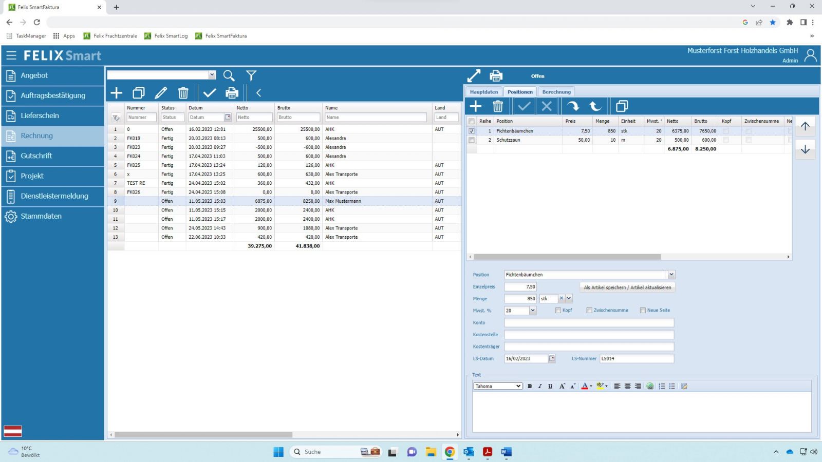The width and height of the screenshot is (822, 462).
Task: Click the search magnifier icon
Action: tap(229, 75)
